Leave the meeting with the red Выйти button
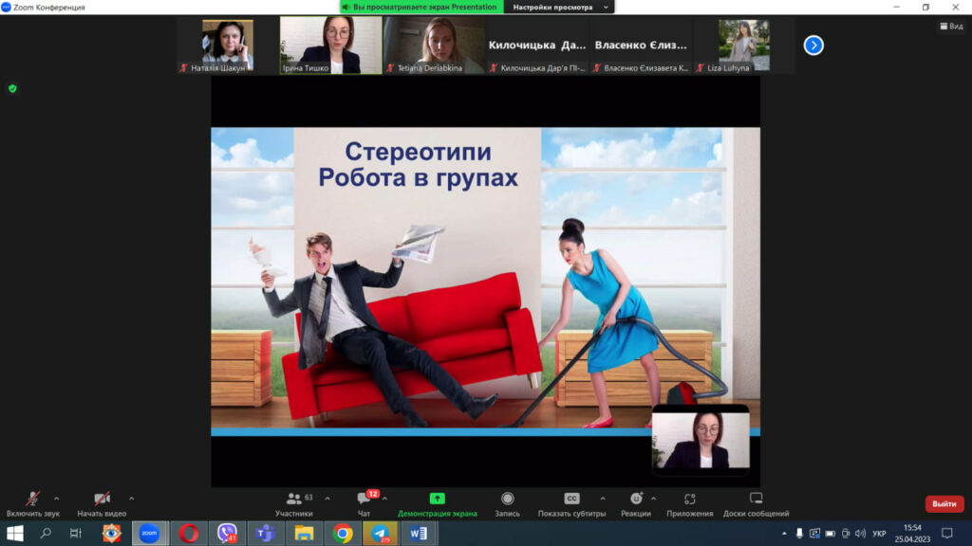972x546 pixels. 944,503
